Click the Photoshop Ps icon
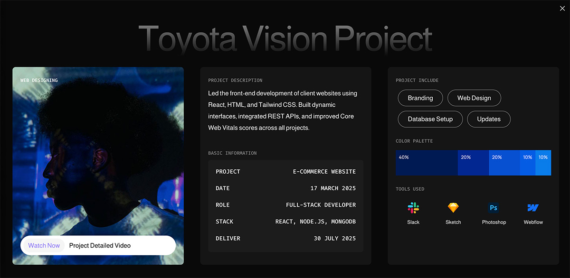The image size is (570, 278). [494, 208]
